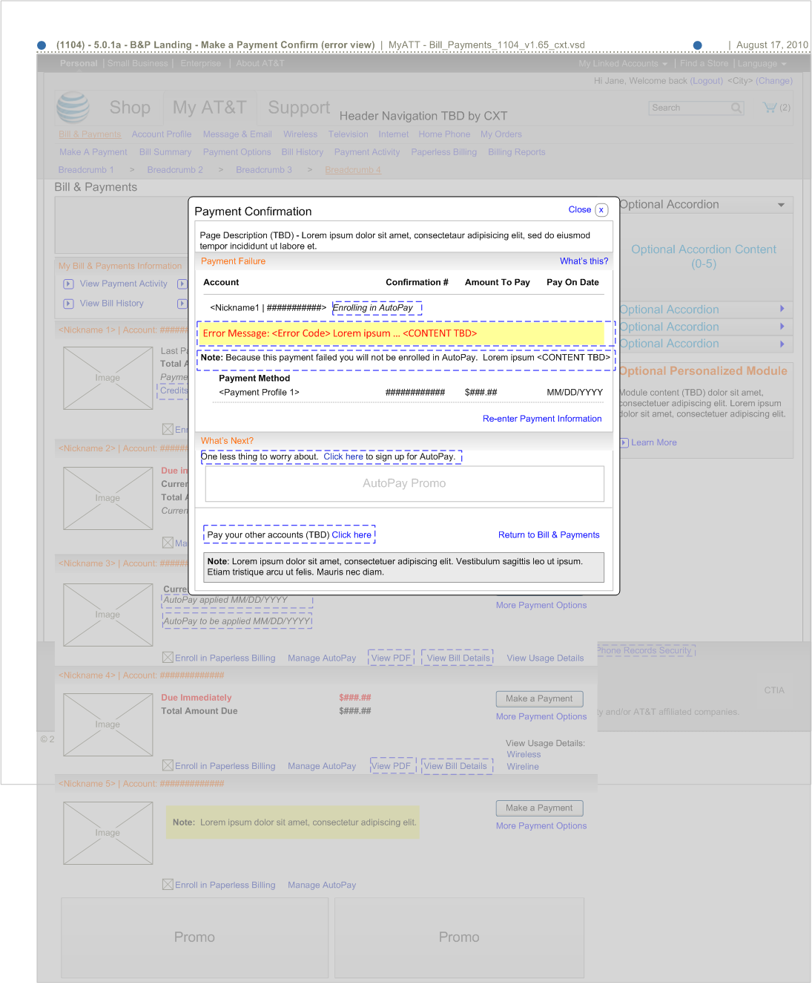Click the View Bill History arrow icon
The image size is (812, 985).
pos(68,304)
